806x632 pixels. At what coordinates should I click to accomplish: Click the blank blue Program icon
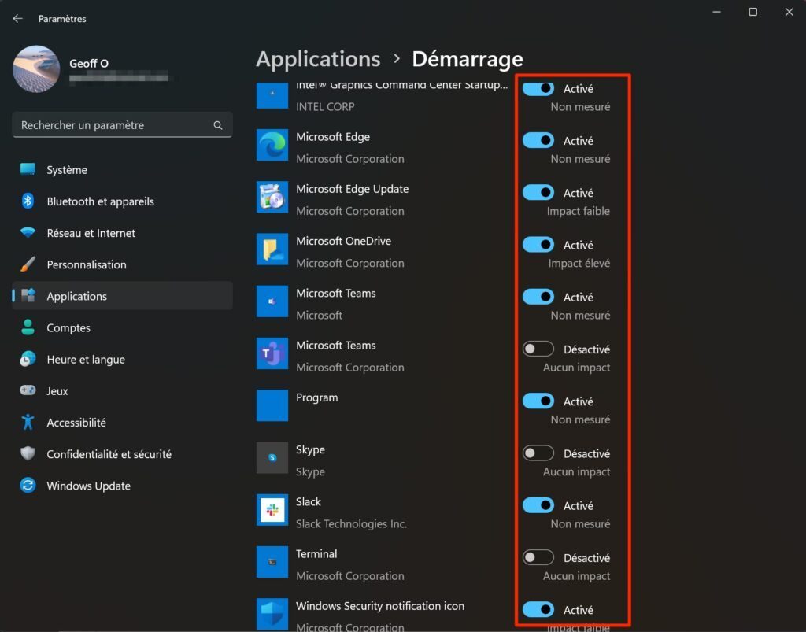(x=272, y=405)
